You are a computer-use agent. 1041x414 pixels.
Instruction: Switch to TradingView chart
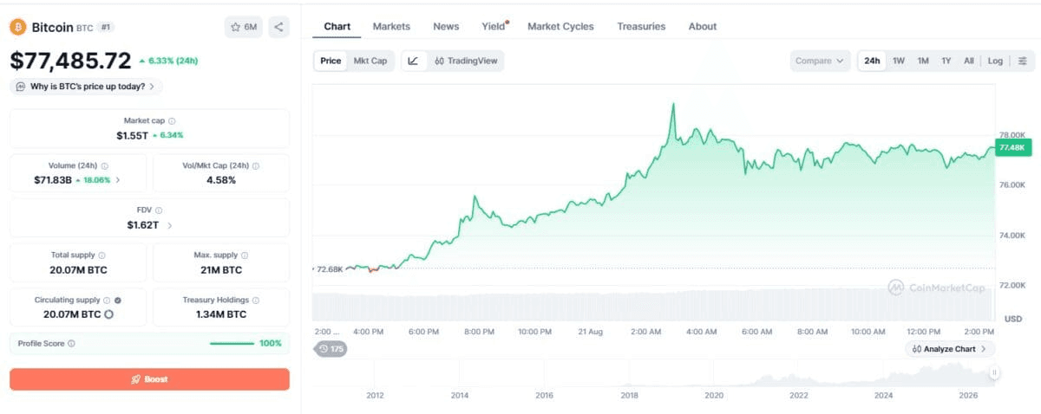466,61
